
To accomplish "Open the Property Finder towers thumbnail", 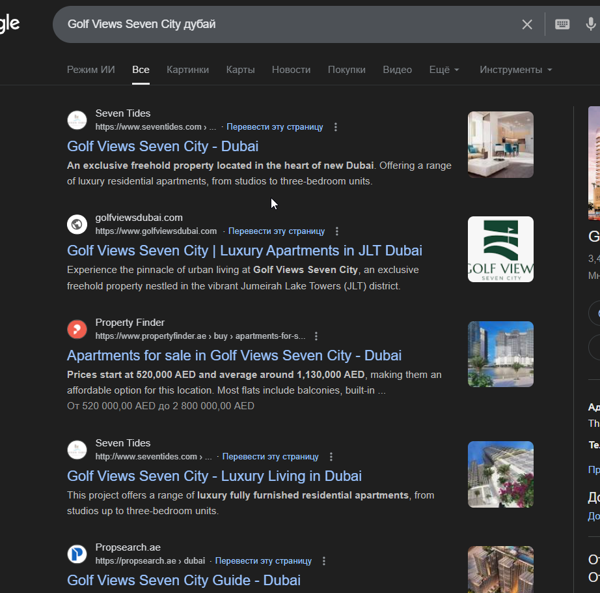I will 500,354.
